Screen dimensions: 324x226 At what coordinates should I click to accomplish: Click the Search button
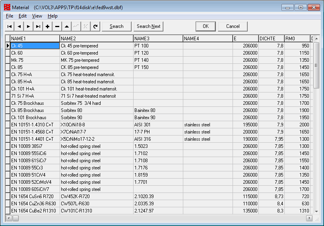point(116,26)
